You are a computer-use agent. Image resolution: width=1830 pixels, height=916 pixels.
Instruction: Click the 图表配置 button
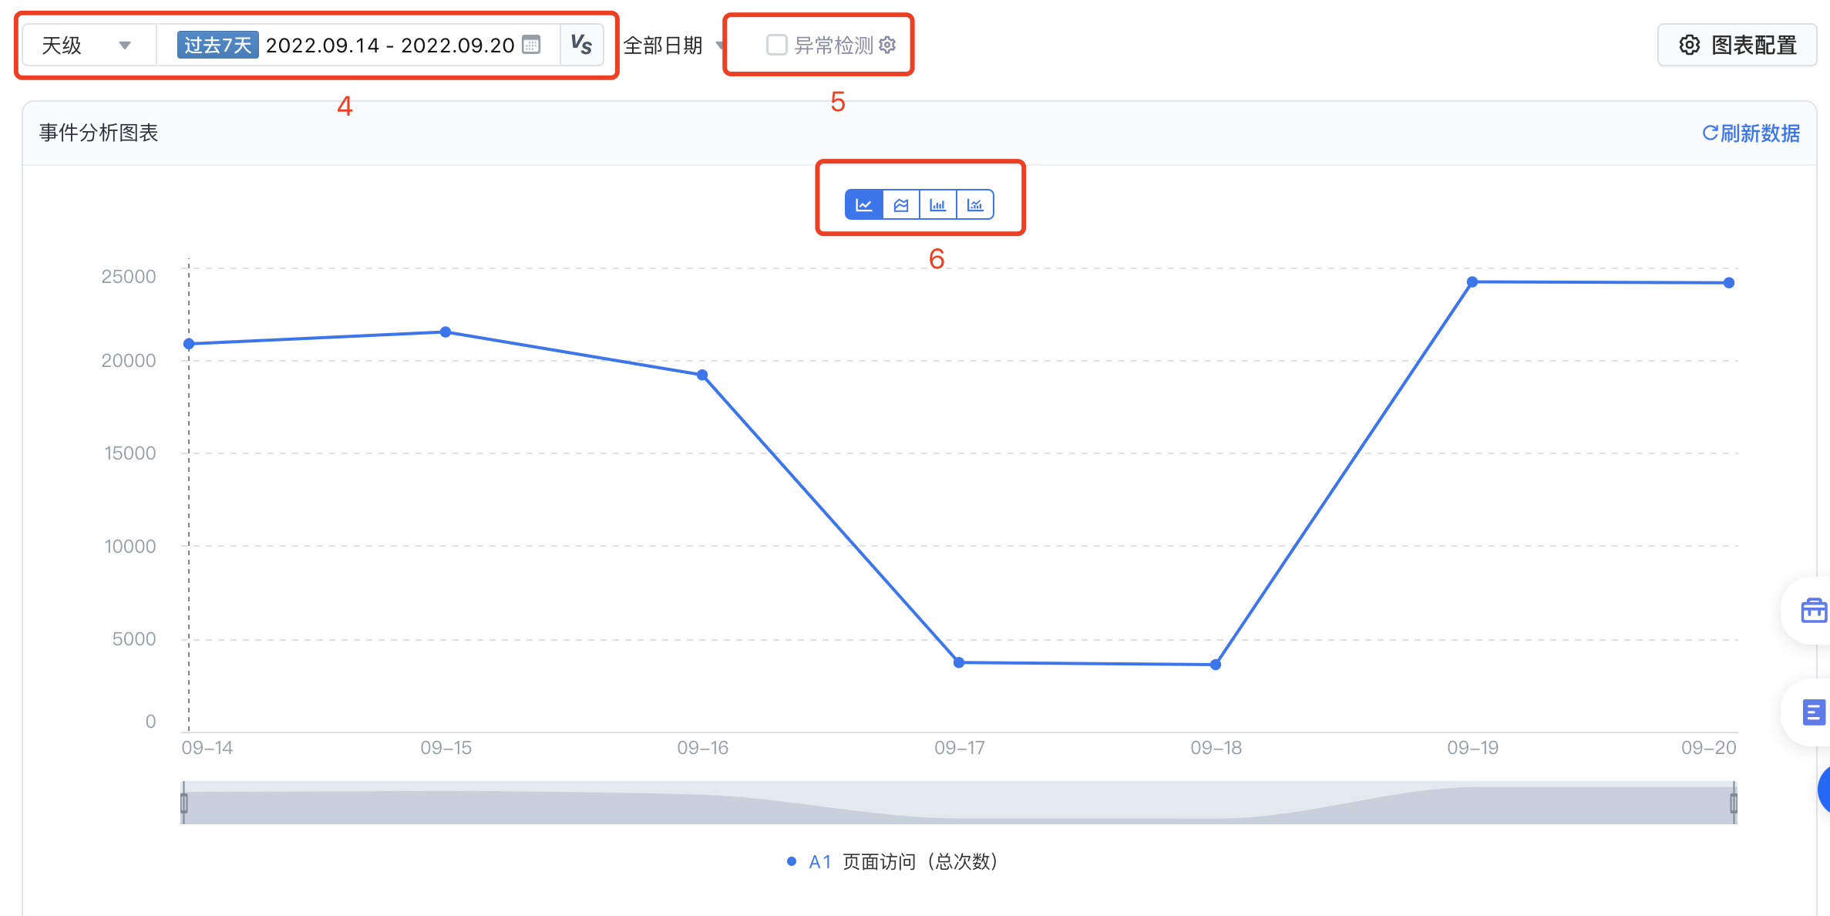pos(1737,45)
